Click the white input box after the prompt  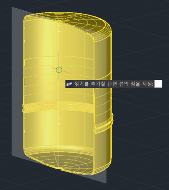tap(158, 84)
